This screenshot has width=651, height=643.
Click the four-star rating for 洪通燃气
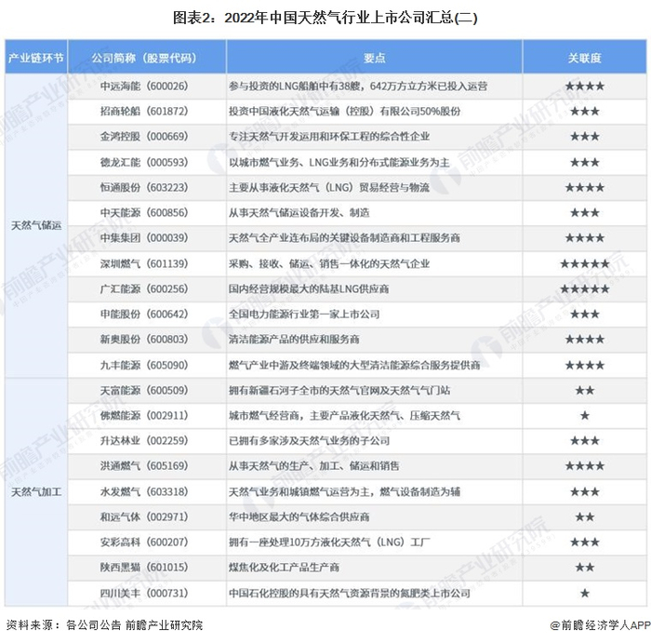(x=585, y=466)
